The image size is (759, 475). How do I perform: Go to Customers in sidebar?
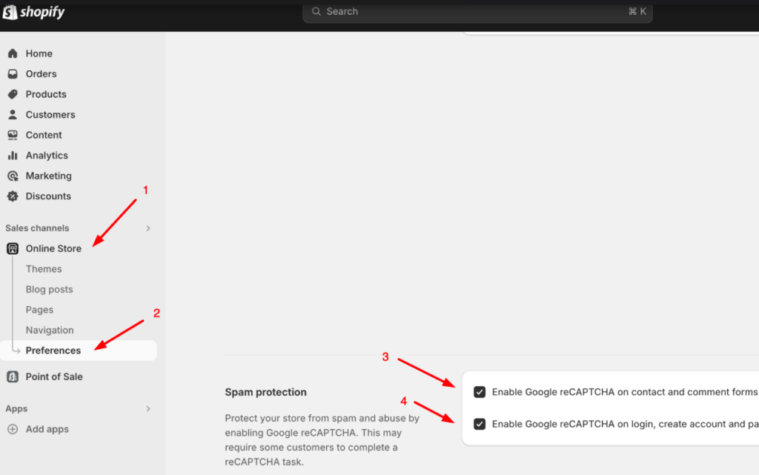(x=50, y=114)
